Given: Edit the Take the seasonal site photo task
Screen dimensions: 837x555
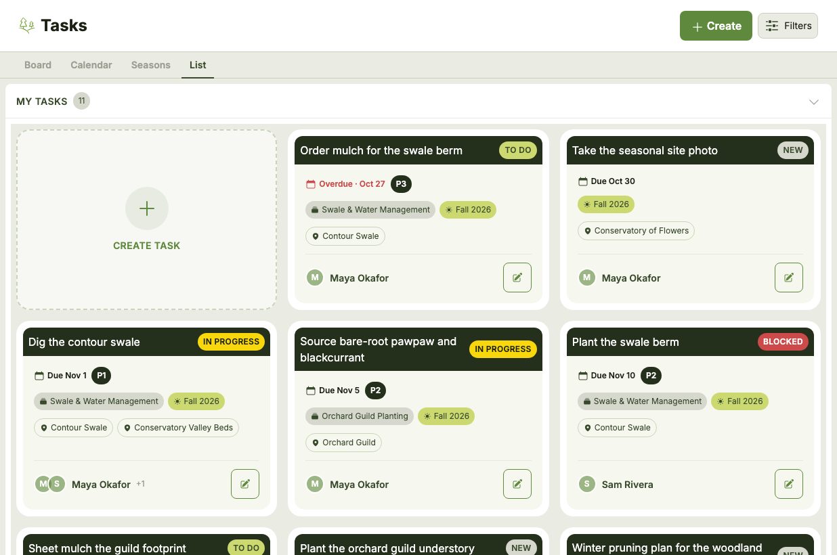Looking at the screenshot, I should (789, 277).
